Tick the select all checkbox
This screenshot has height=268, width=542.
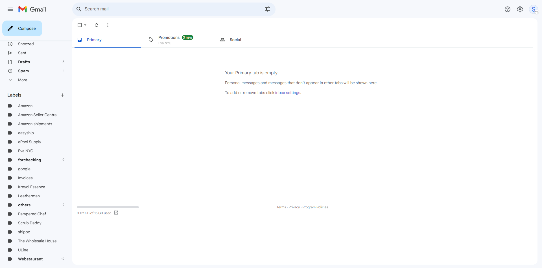80,25
